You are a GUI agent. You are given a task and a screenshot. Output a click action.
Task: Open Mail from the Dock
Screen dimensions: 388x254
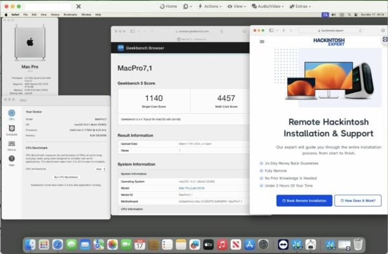[85, 244]
